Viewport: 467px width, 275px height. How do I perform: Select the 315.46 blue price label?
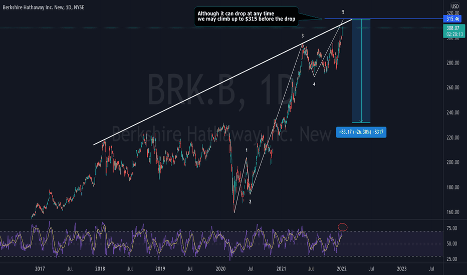pos(452,19)
